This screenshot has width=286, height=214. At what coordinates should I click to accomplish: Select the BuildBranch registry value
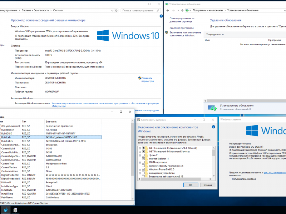pyautogui.click(x=51, y=130)
